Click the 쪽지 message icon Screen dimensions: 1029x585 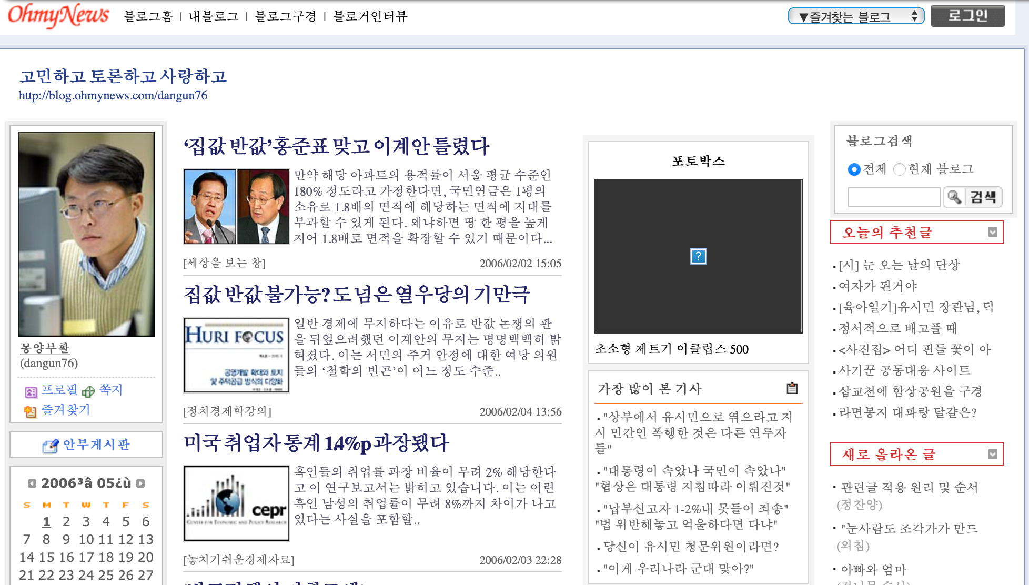coord(88,391)
